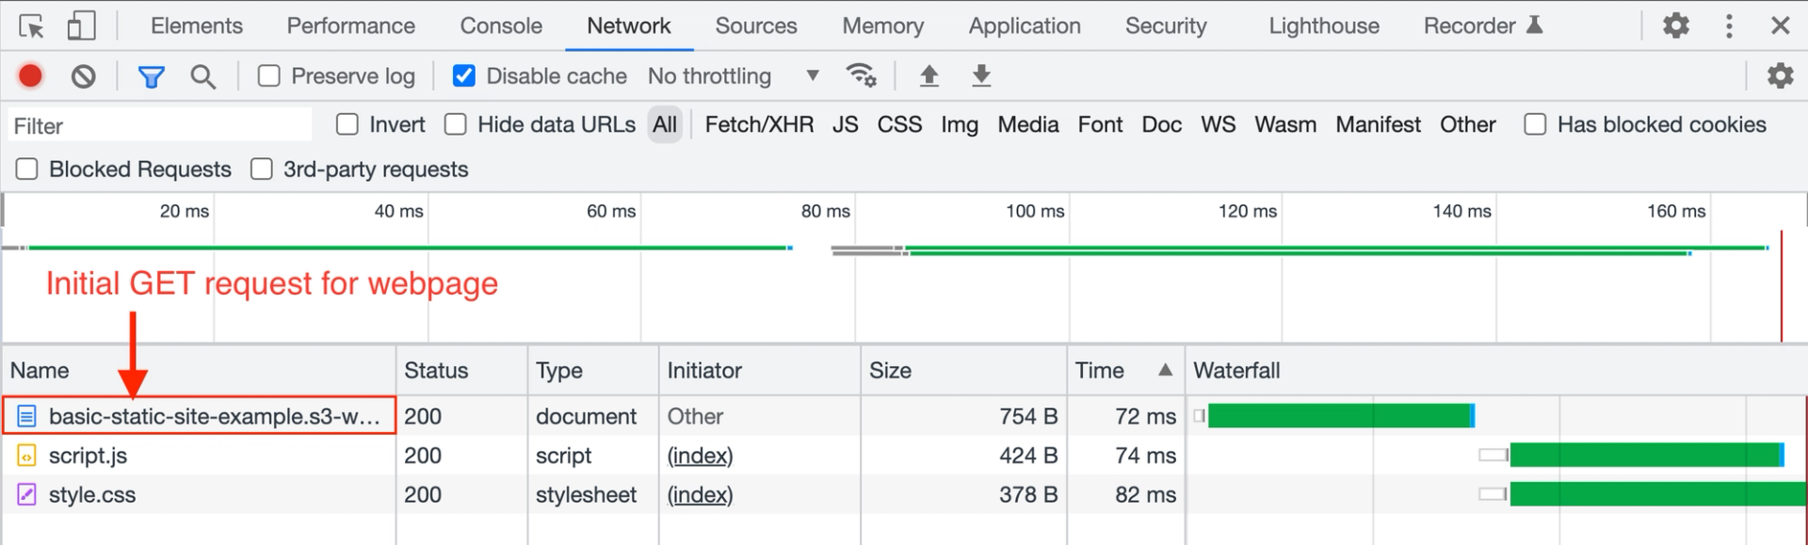Click the Time column sort arrow
This screenshot has width=1808, height=545.
tap(1165, 370)
